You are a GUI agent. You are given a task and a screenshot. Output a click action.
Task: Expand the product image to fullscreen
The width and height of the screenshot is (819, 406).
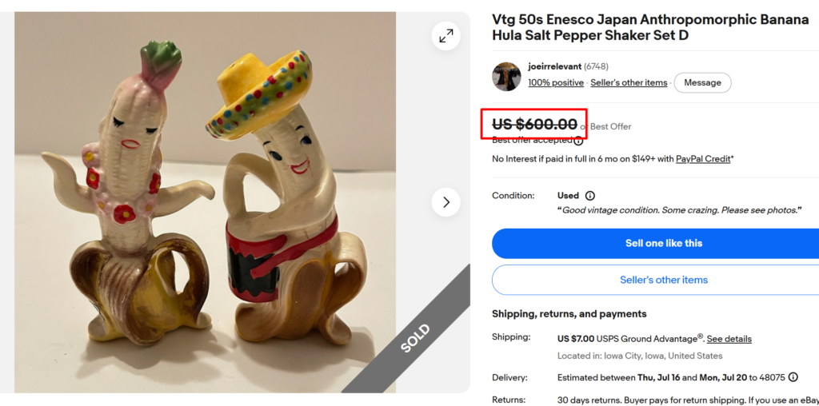click(446, 36)
